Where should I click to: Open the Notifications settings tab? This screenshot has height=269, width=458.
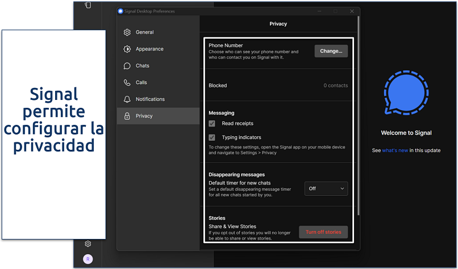(150, 99)
